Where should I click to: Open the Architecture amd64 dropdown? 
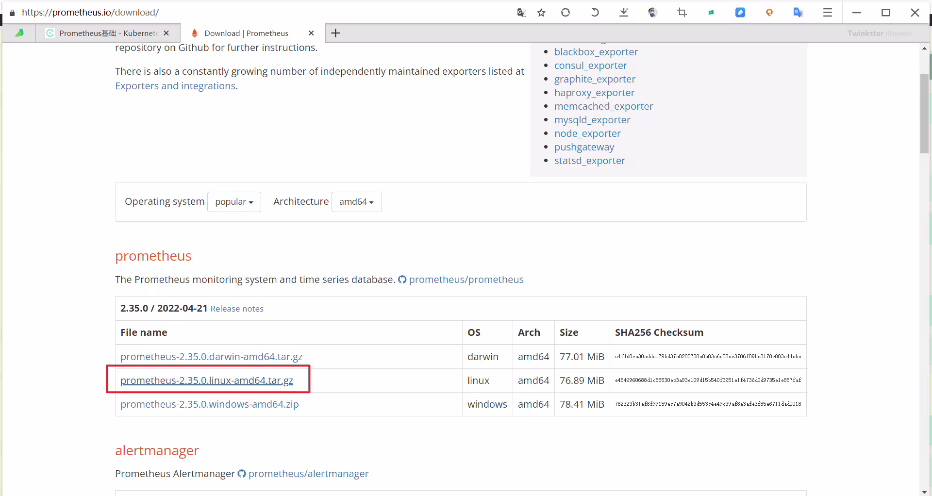356,202
